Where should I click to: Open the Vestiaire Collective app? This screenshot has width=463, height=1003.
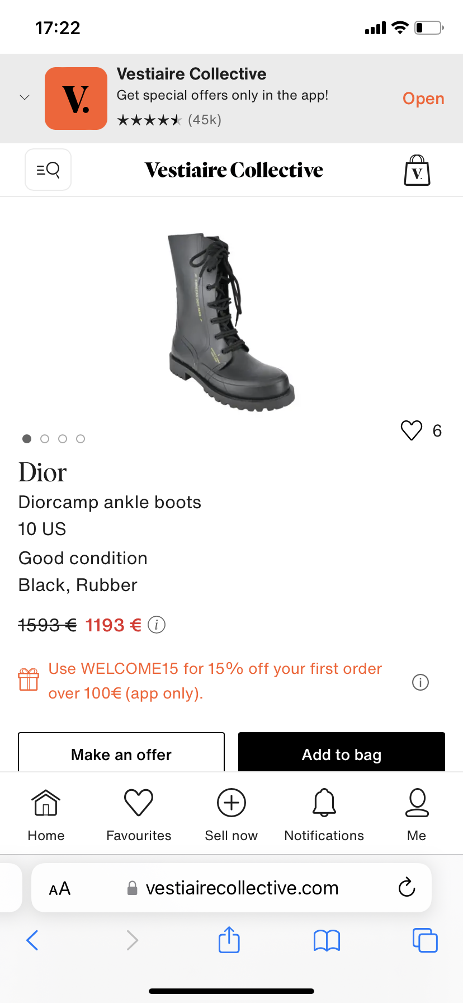423,99
